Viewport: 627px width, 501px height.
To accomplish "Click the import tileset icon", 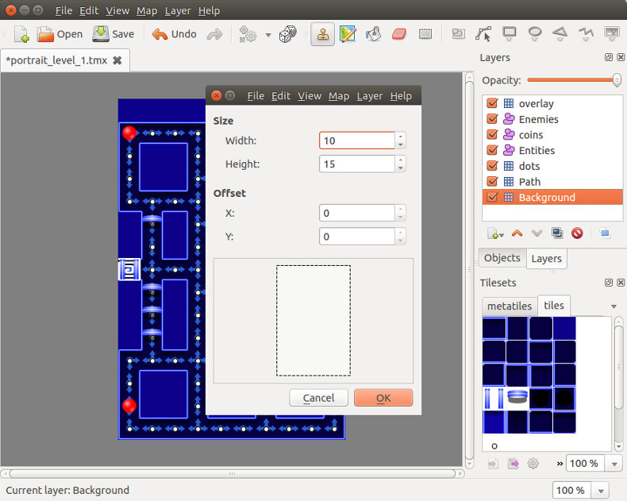I will pyautogui.click(x=493, y=464).
